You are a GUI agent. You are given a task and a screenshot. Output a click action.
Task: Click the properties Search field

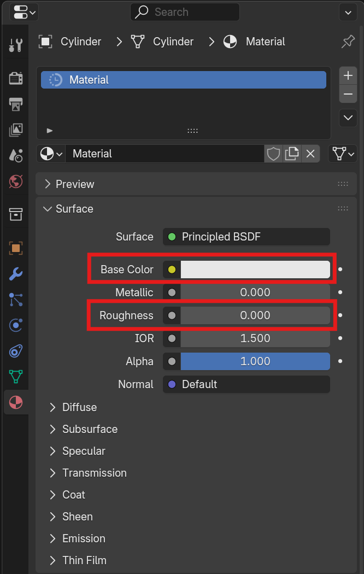click(185, 12)
